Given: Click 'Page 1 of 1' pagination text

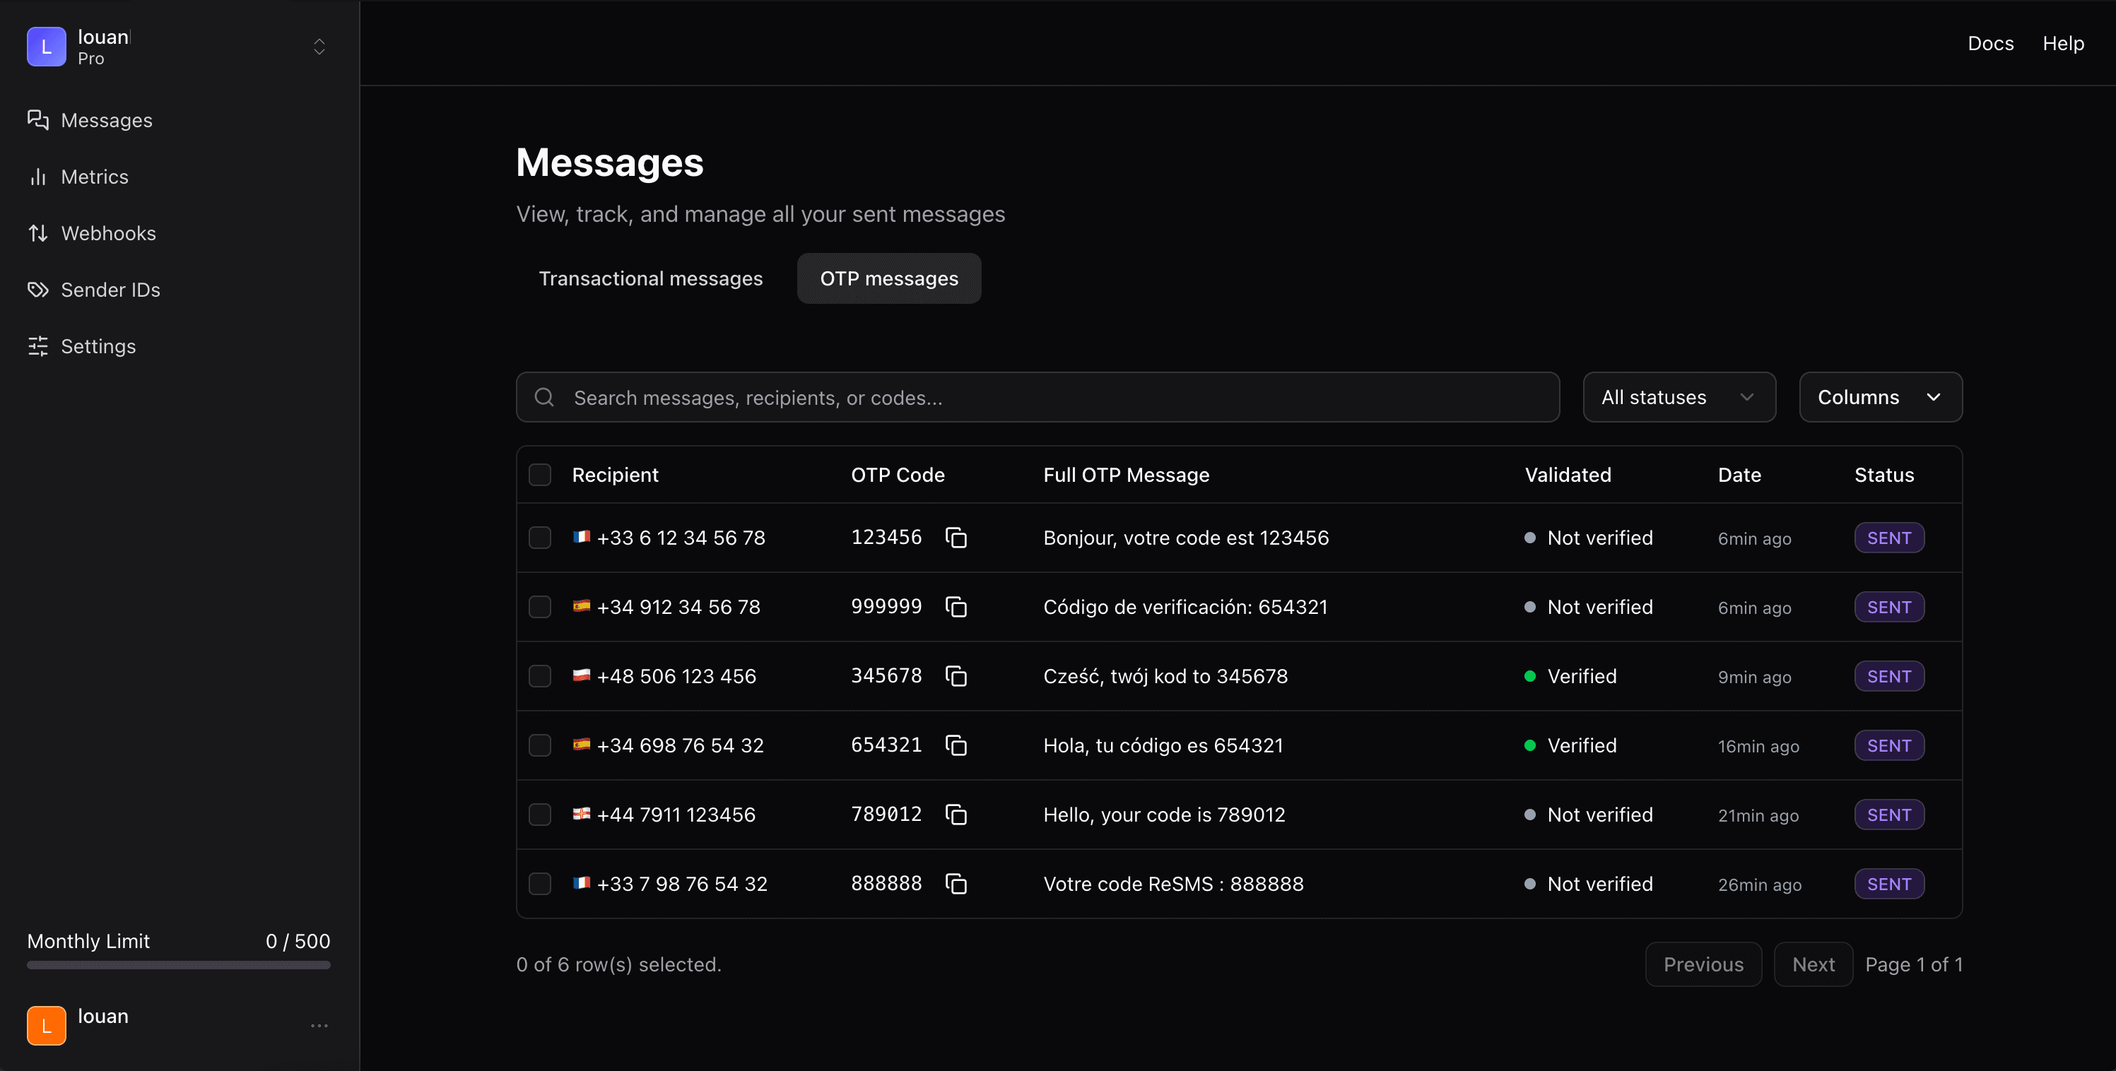Looking at the screenshot, I should click(x=1913, y=964).
